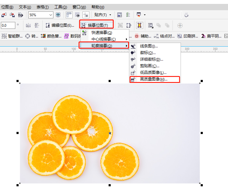Click the checklist options icon
The image size is (228, 195).
point(128,15)
